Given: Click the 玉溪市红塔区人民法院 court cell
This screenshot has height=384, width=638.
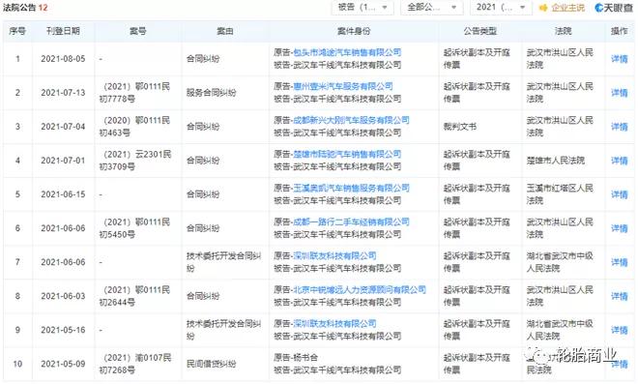Looking at the screenshot, I should tap(560, 194).
